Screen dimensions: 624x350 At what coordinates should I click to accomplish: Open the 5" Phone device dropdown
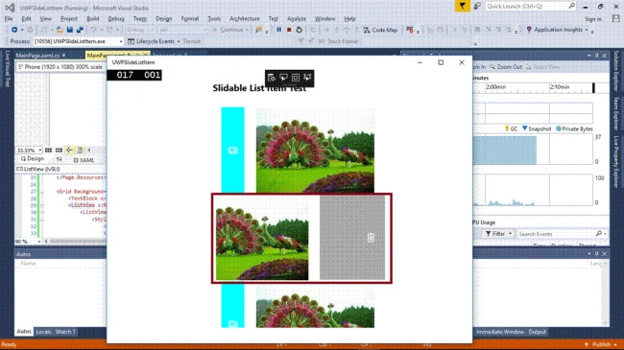(60, 67)
